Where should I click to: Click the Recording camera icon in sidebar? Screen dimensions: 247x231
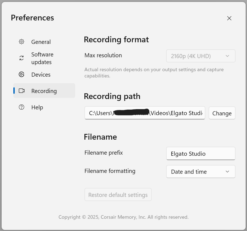click(x=22, y=91)
